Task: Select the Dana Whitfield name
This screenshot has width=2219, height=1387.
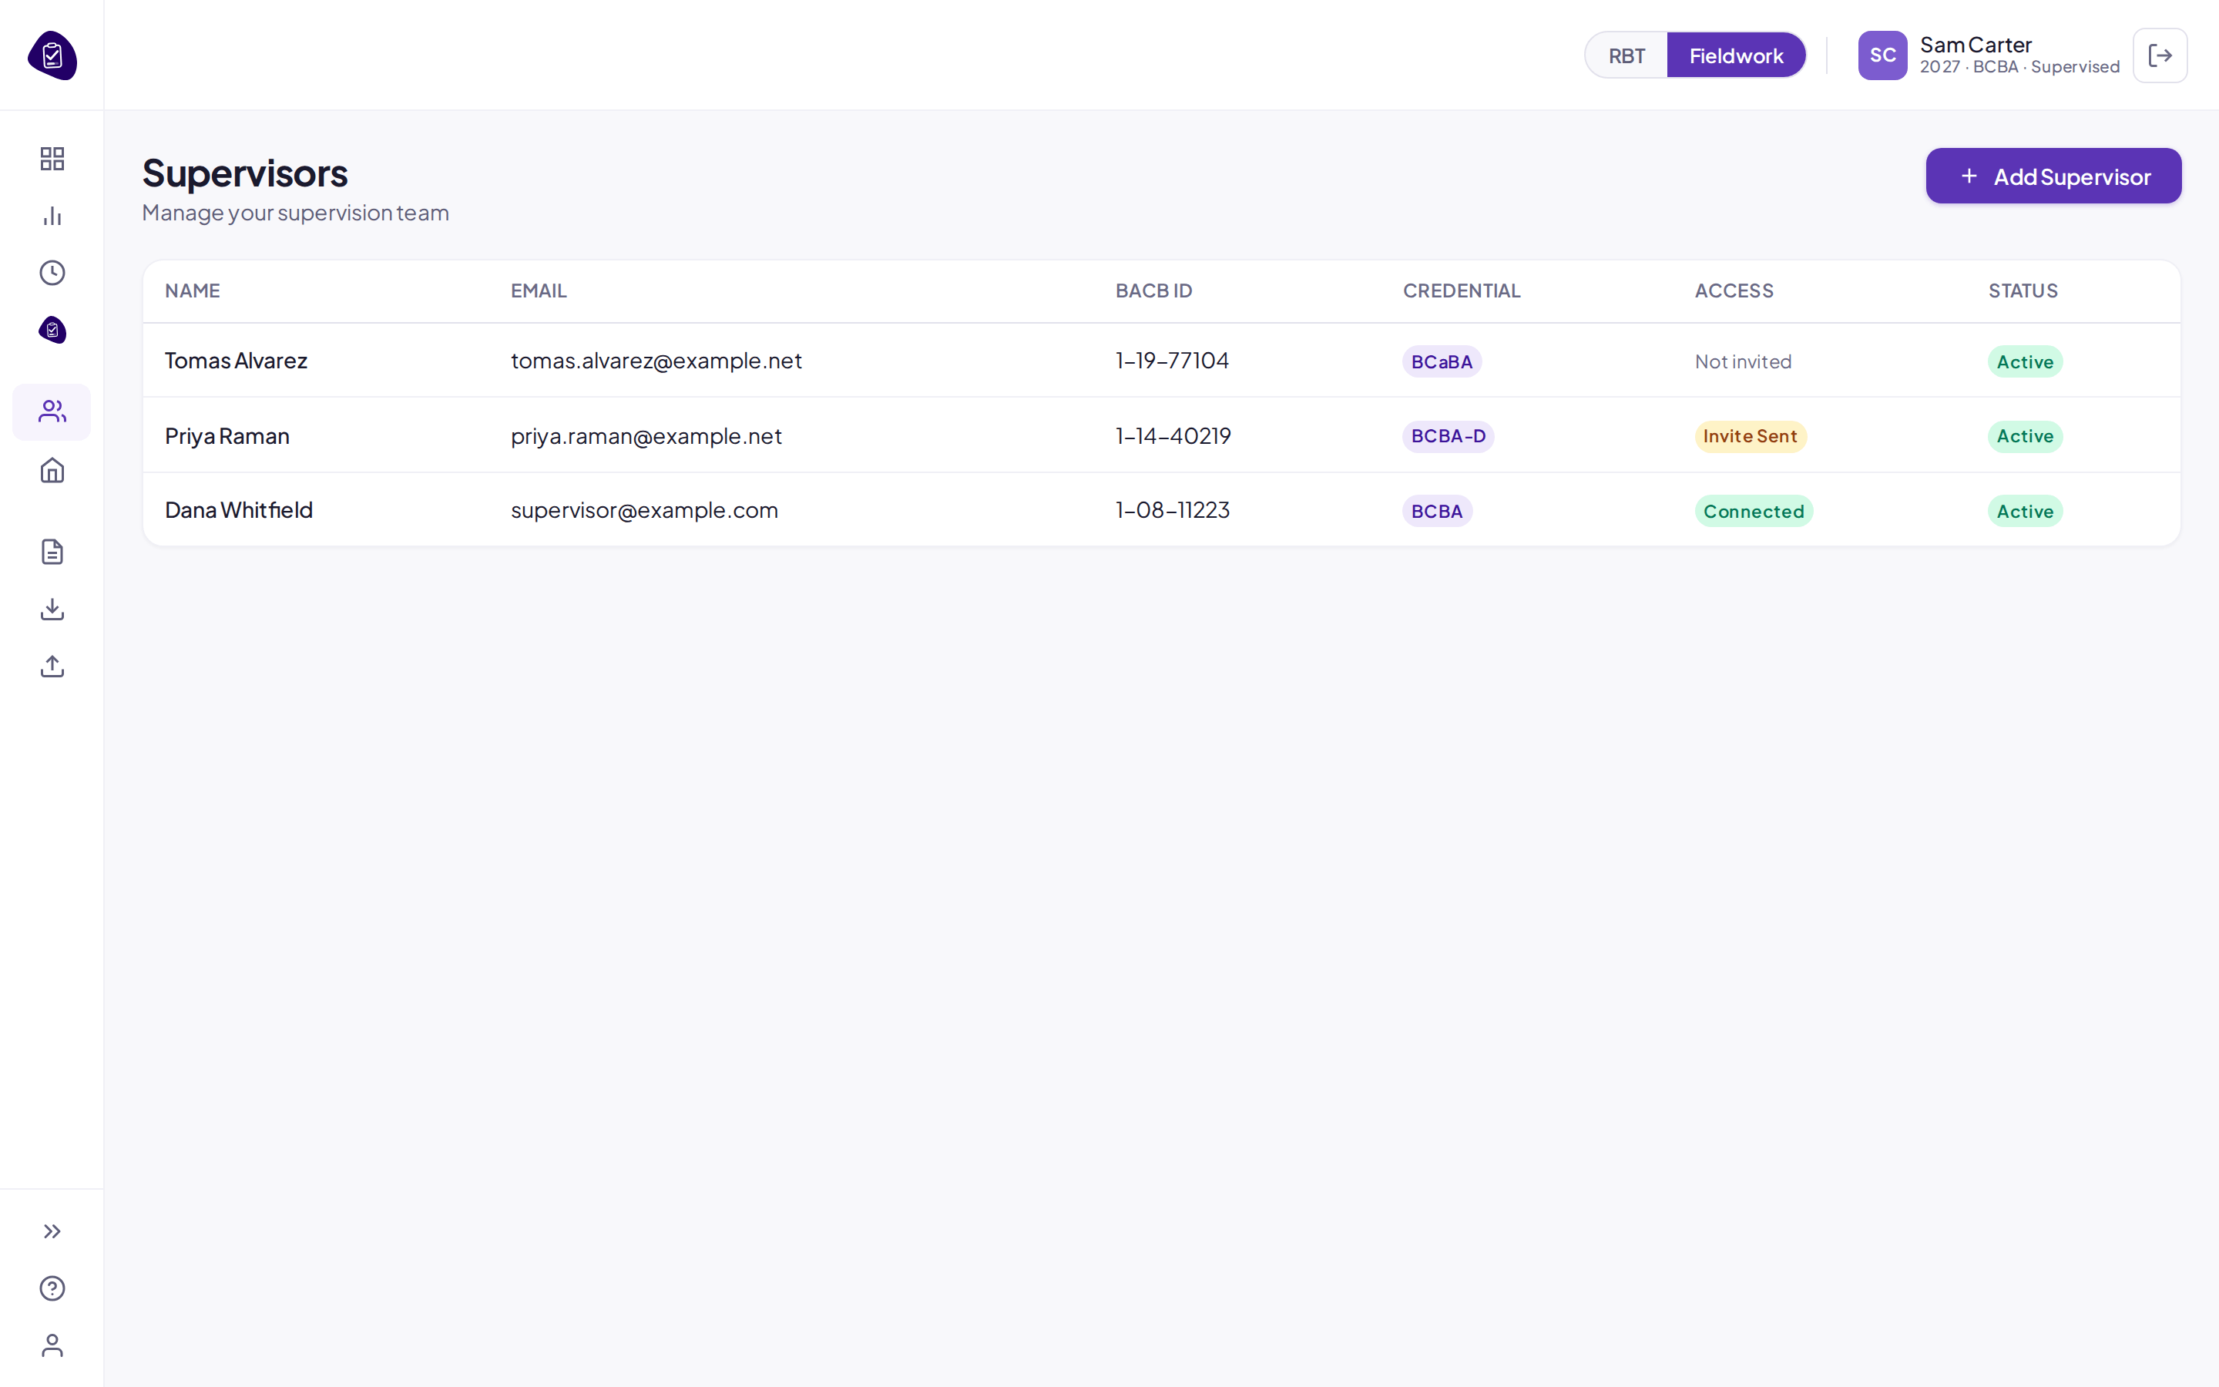Action: click(x=238, y=510)
